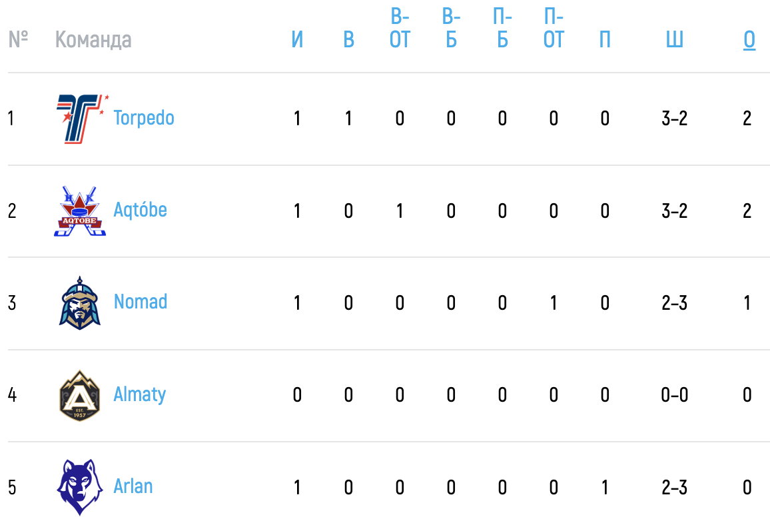770x517 pixels.
Task: Sort table by the О points column
Action: 749,40
